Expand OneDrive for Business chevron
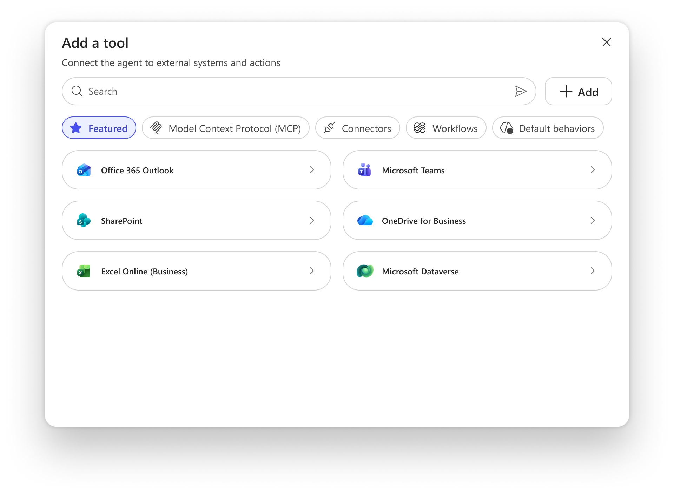 (593, 220)
